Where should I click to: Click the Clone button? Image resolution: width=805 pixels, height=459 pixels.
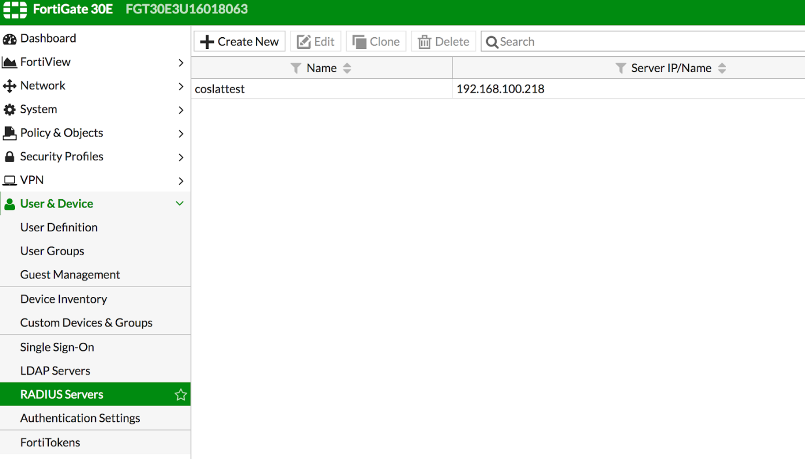click(376, 41)
